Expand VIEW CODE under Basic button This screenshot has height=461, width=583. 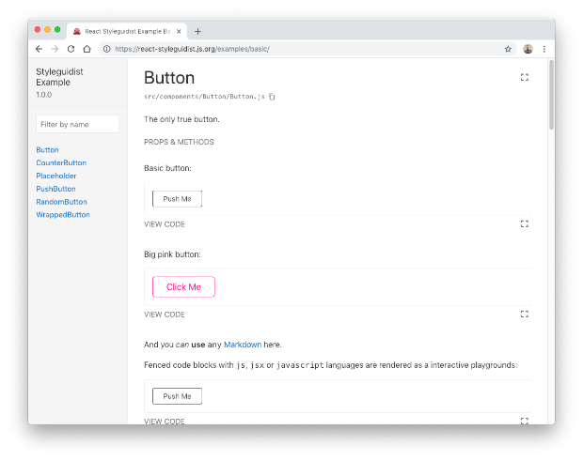[165, 224]
